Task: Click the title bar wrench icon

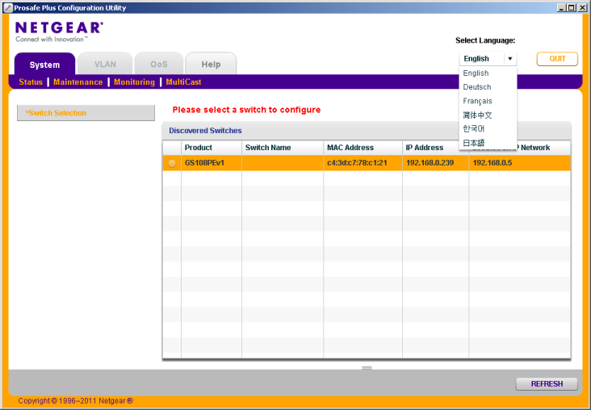Action: coord(8,7)
